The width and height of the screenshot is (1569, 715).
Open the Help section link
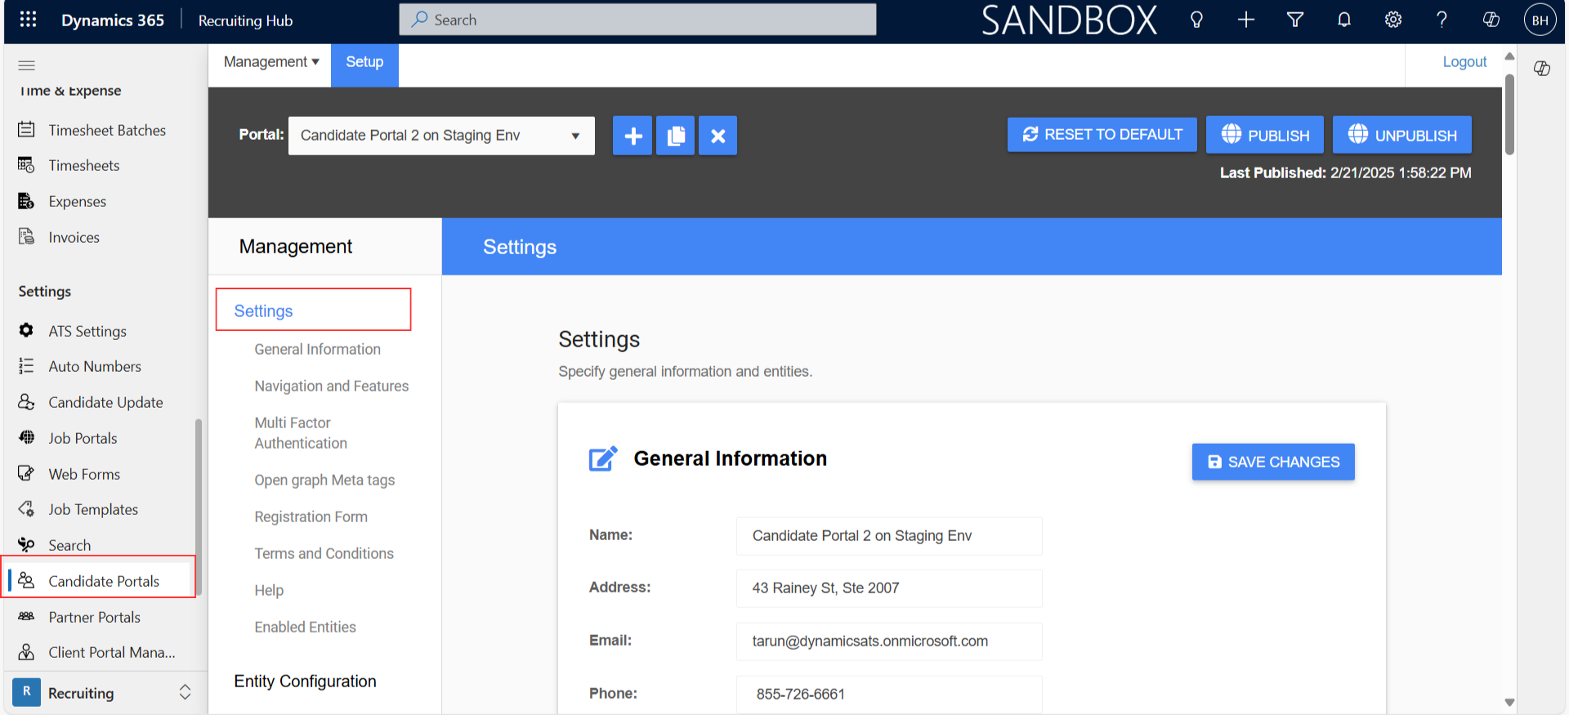click(x=269, y=590)
